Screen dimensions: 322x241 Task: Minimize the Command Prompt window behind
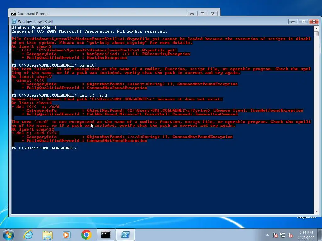(192, 14)
